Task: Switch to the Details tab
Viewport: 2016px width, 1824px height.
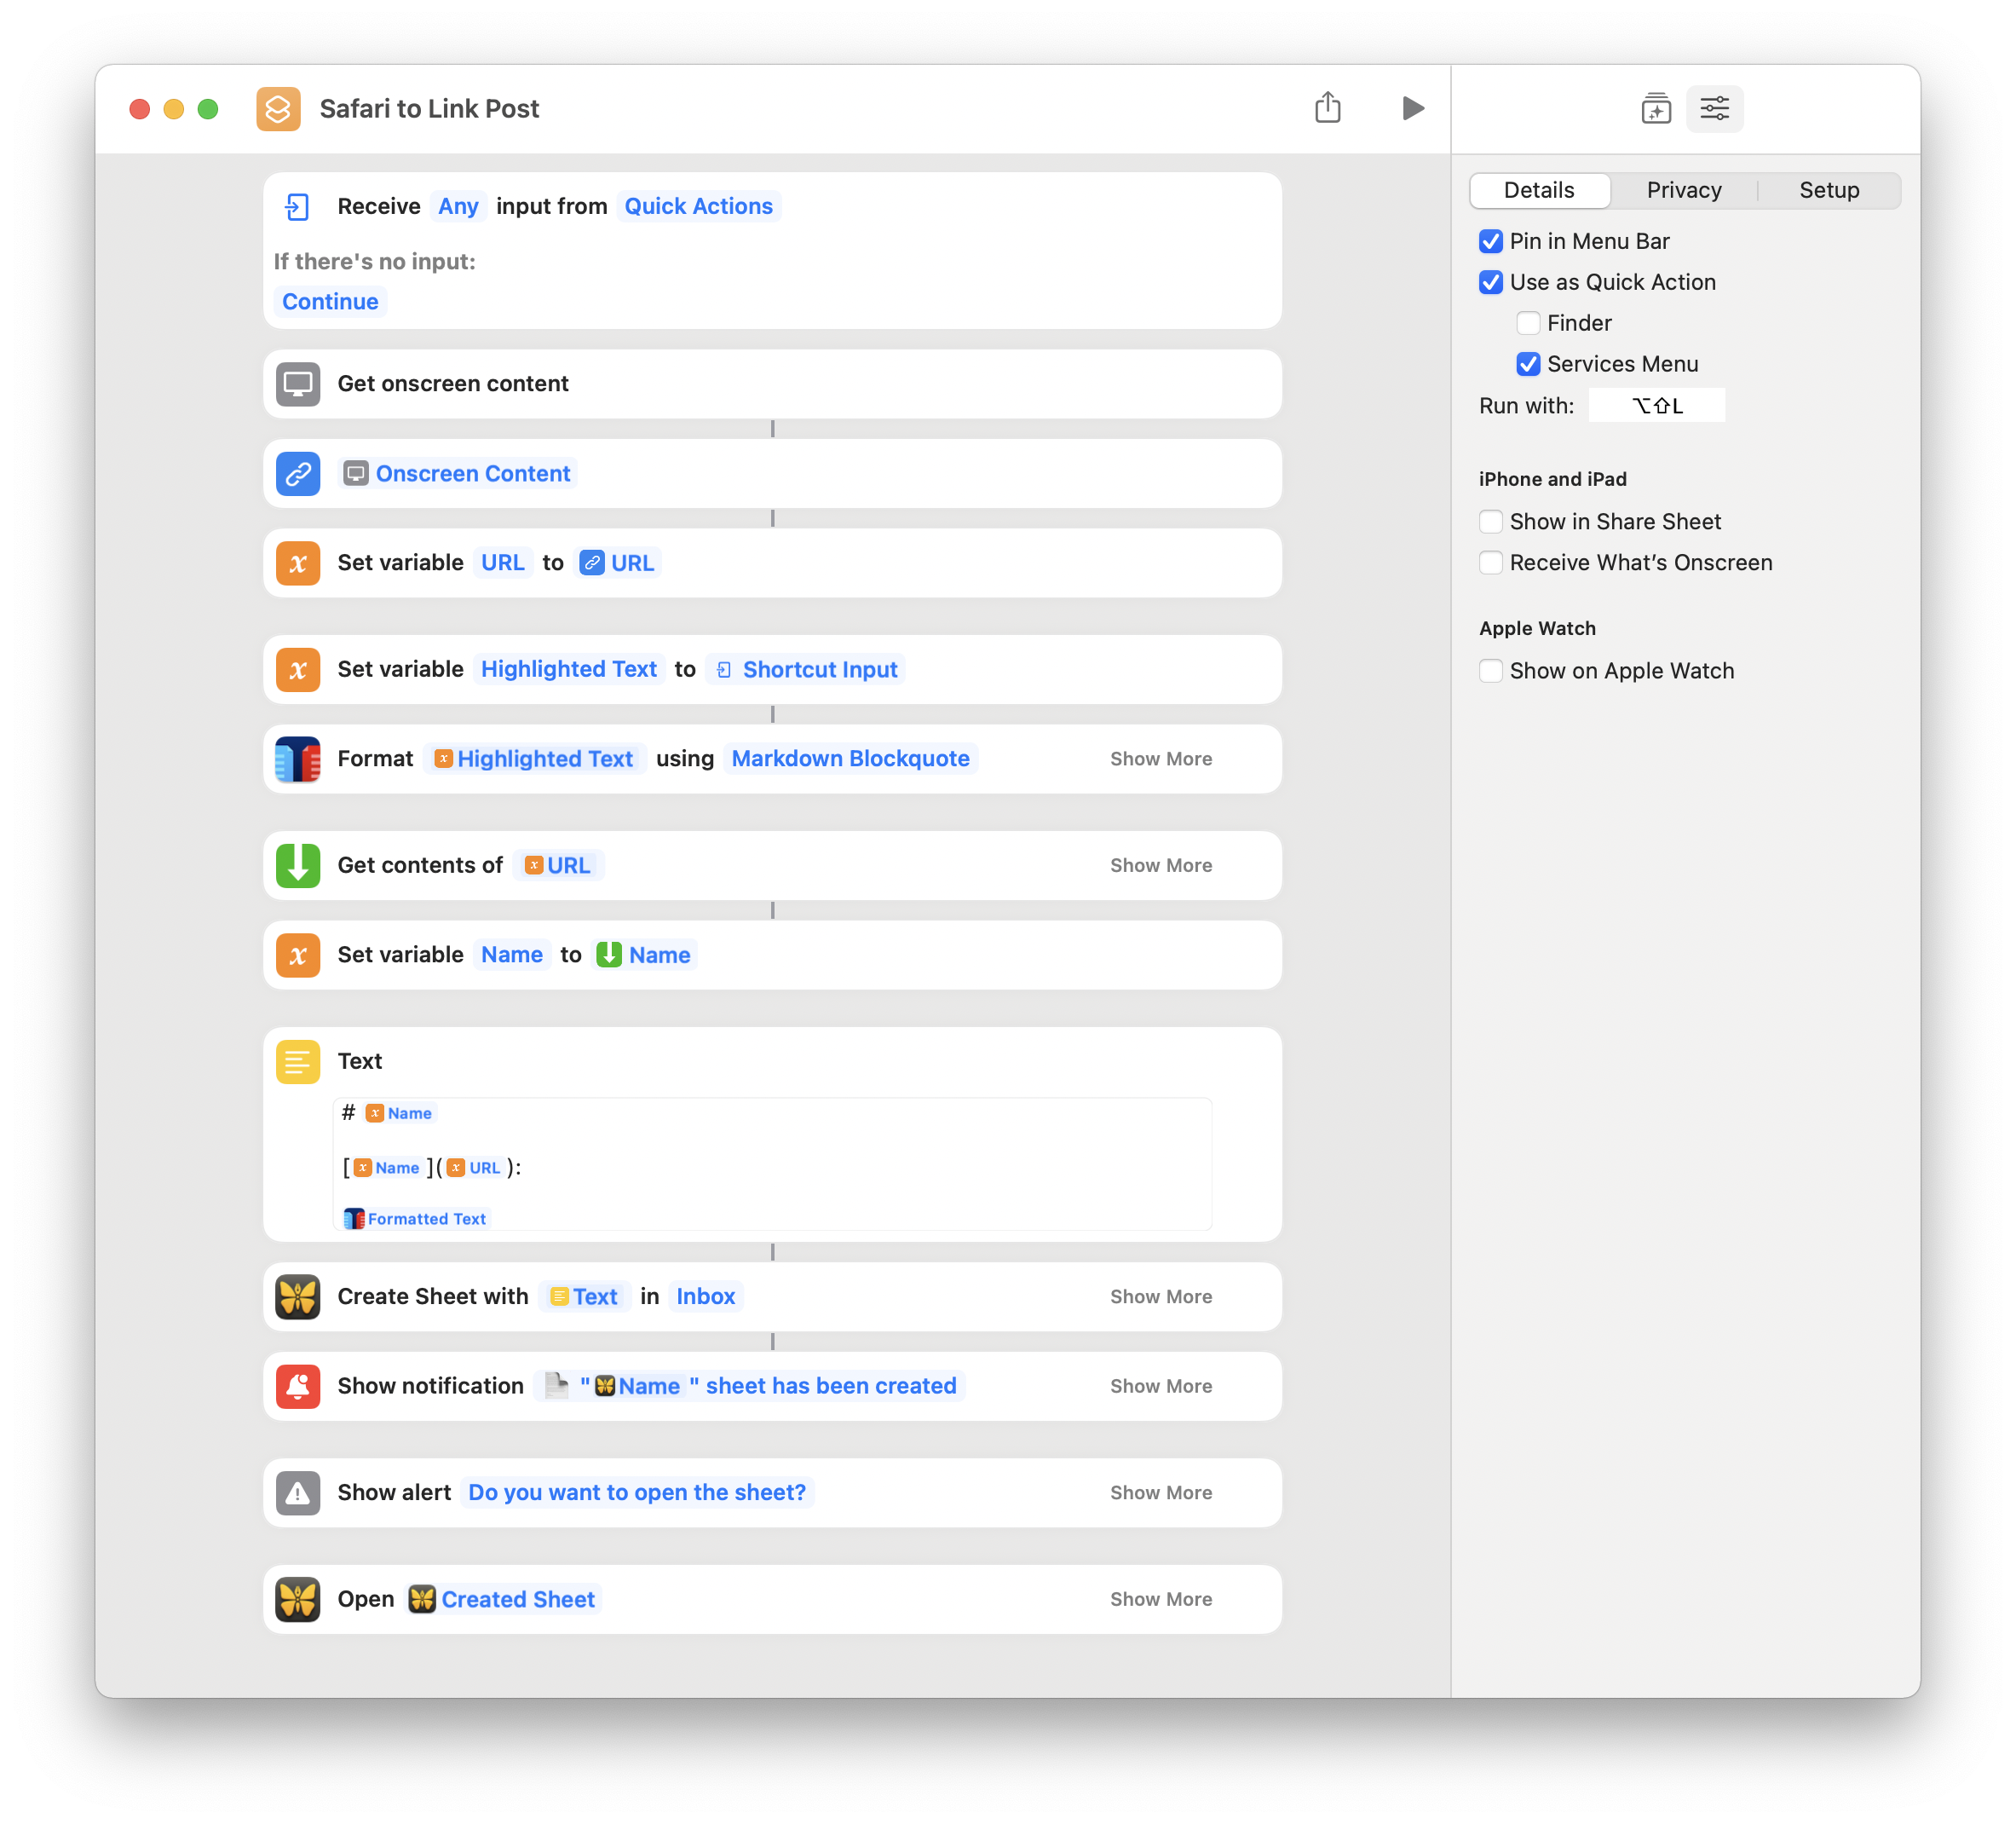Action: pyautogui.click(x=1539, y=190)
